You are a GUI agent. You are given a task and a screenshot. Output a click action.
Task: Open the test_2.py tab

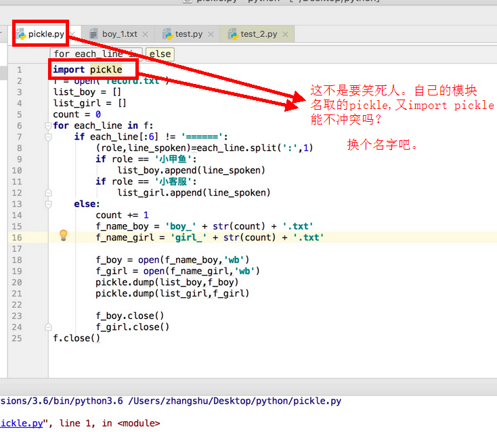click(x=259, y=34)
